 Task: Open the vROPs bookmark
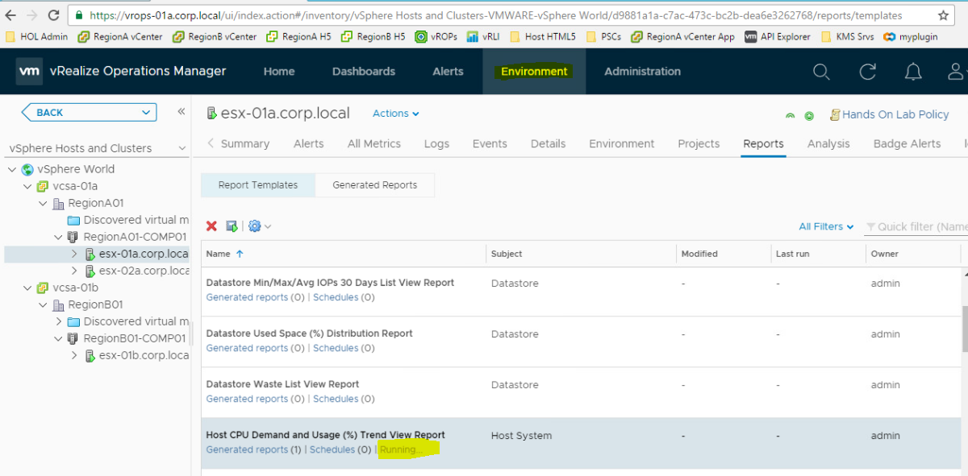point(436,36)
